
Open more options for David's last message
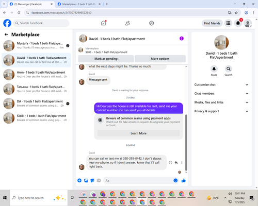pyautogui.click(x=182, y=163)
